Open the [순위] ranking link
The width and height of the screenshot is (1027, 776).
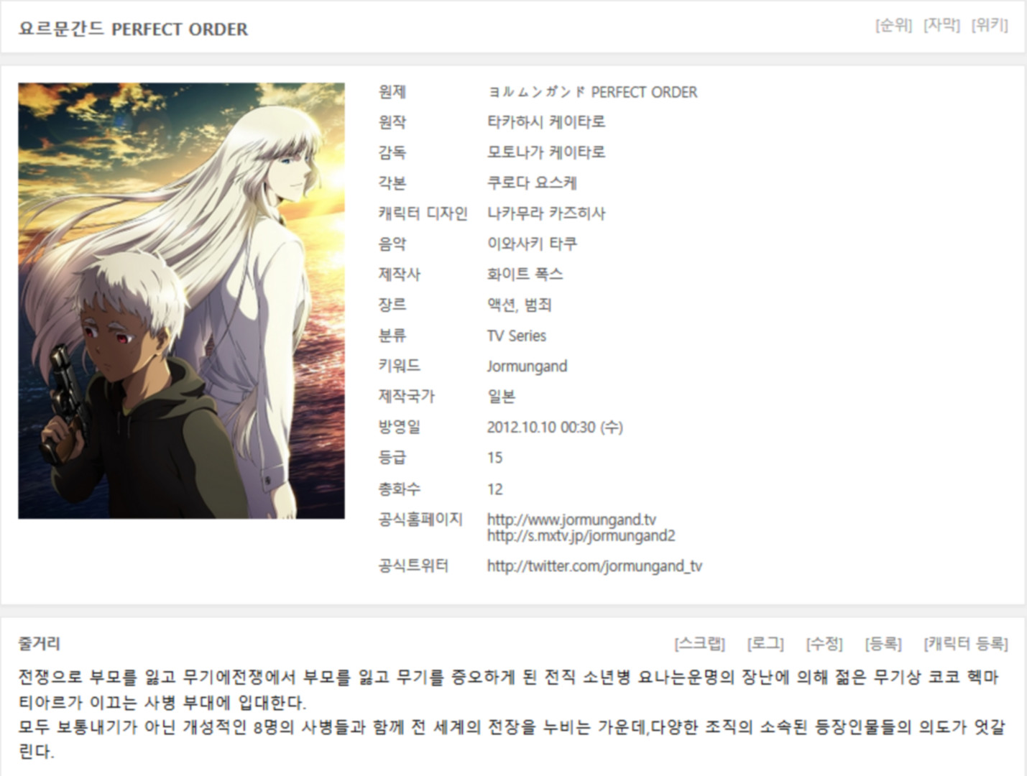click(893, 25)
